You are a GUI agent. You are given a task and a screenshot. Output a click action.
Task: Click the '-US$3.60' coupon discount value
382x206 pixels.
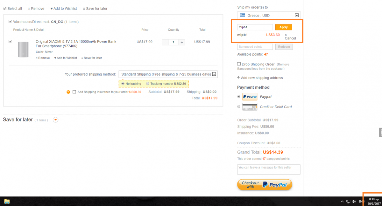click(x=272, y=35)
